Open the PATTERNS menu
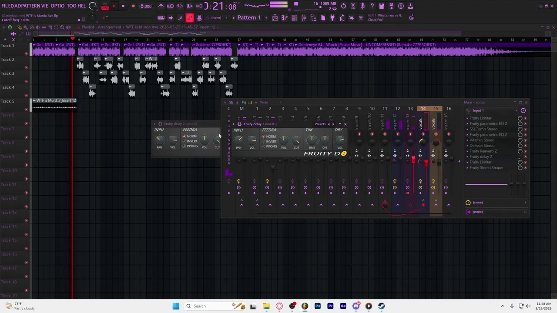Image resolution: width=557 pixels, height=313 pixels. [x=32, y=6]
